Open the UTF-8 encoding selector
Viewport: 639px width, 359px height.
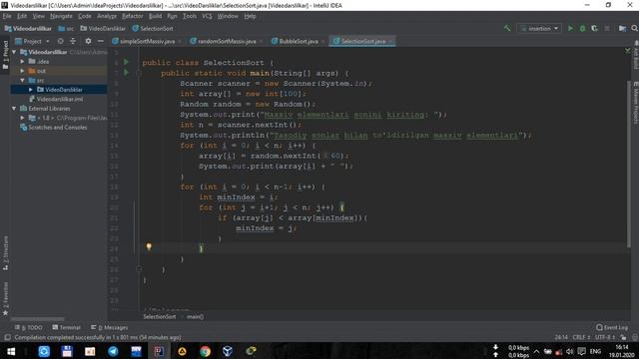605,337
